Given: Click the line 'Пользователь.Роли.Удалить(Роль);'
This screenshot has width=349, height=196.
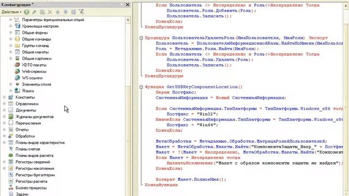Looking at the screenshot, I should click(210, 59).
